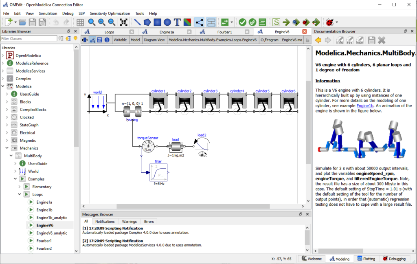Simulate with Algorithmic Debugger icon
417x264 pixels.
click(x=306, y=22)
